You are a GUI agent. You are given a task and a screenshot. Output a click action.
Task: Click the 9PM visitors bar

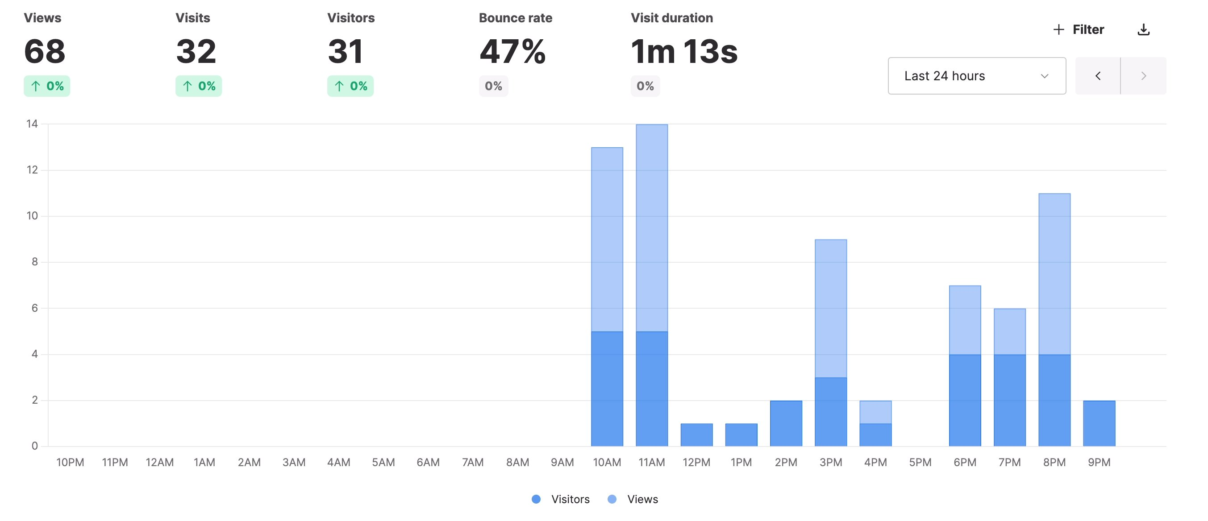coord(1099,423)
